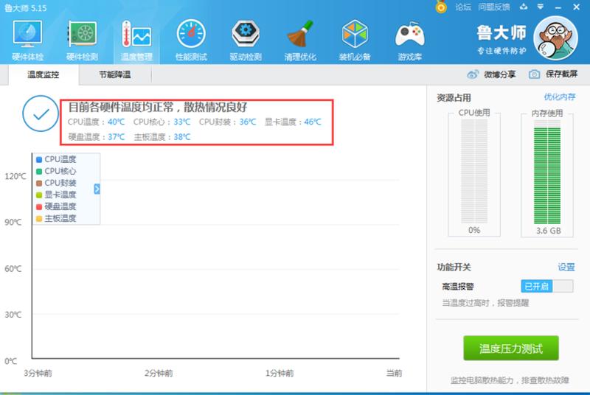Click the skin/upload icon in title bar
The image size is (590, 395).
click(x=524, y=7)
